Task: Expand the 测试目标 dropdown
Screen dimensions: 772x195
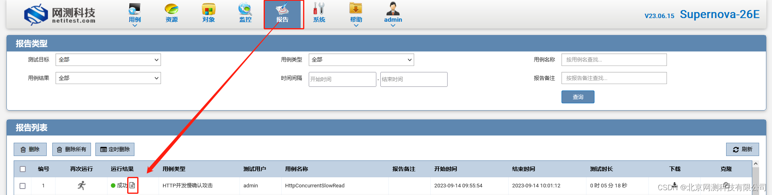Action: tap(108, 60)
